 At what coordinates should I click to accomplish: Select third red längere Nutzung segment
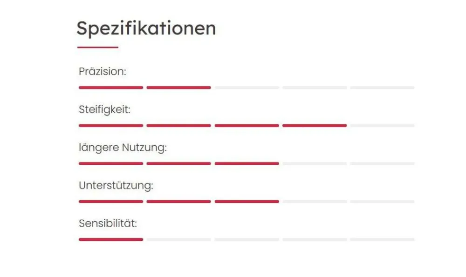(x=247, y=163)
